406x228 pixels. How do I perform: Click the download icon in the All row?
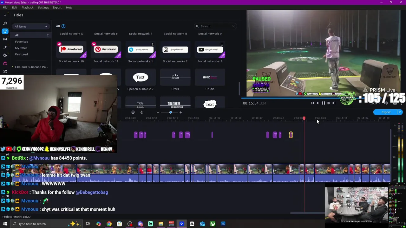[48, 35]
